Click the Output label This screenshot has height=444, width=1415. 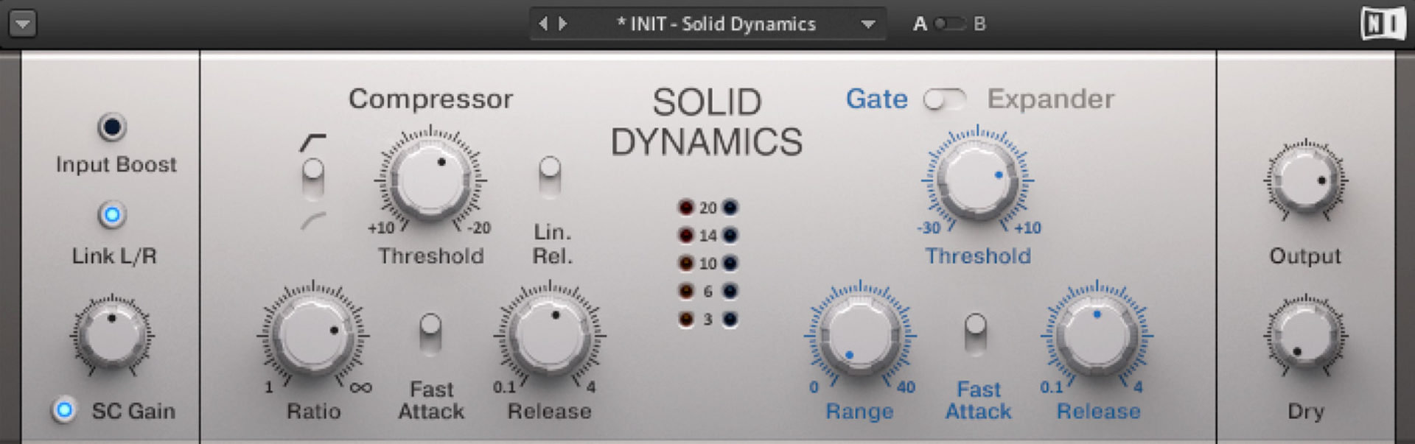pos(1305,256)
